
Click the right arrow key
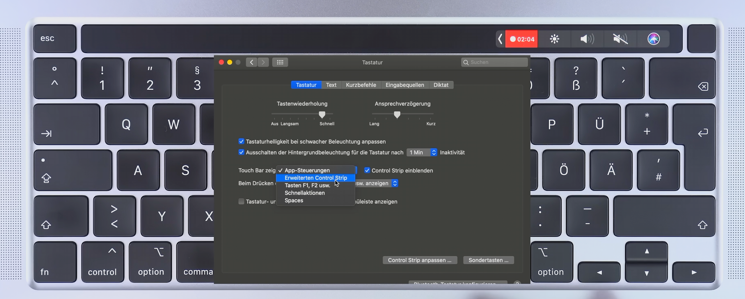click(694, 272)
